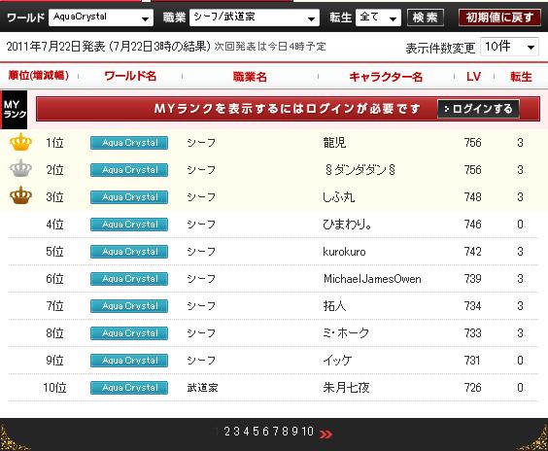Click the MYランク badge

[14, 110]
